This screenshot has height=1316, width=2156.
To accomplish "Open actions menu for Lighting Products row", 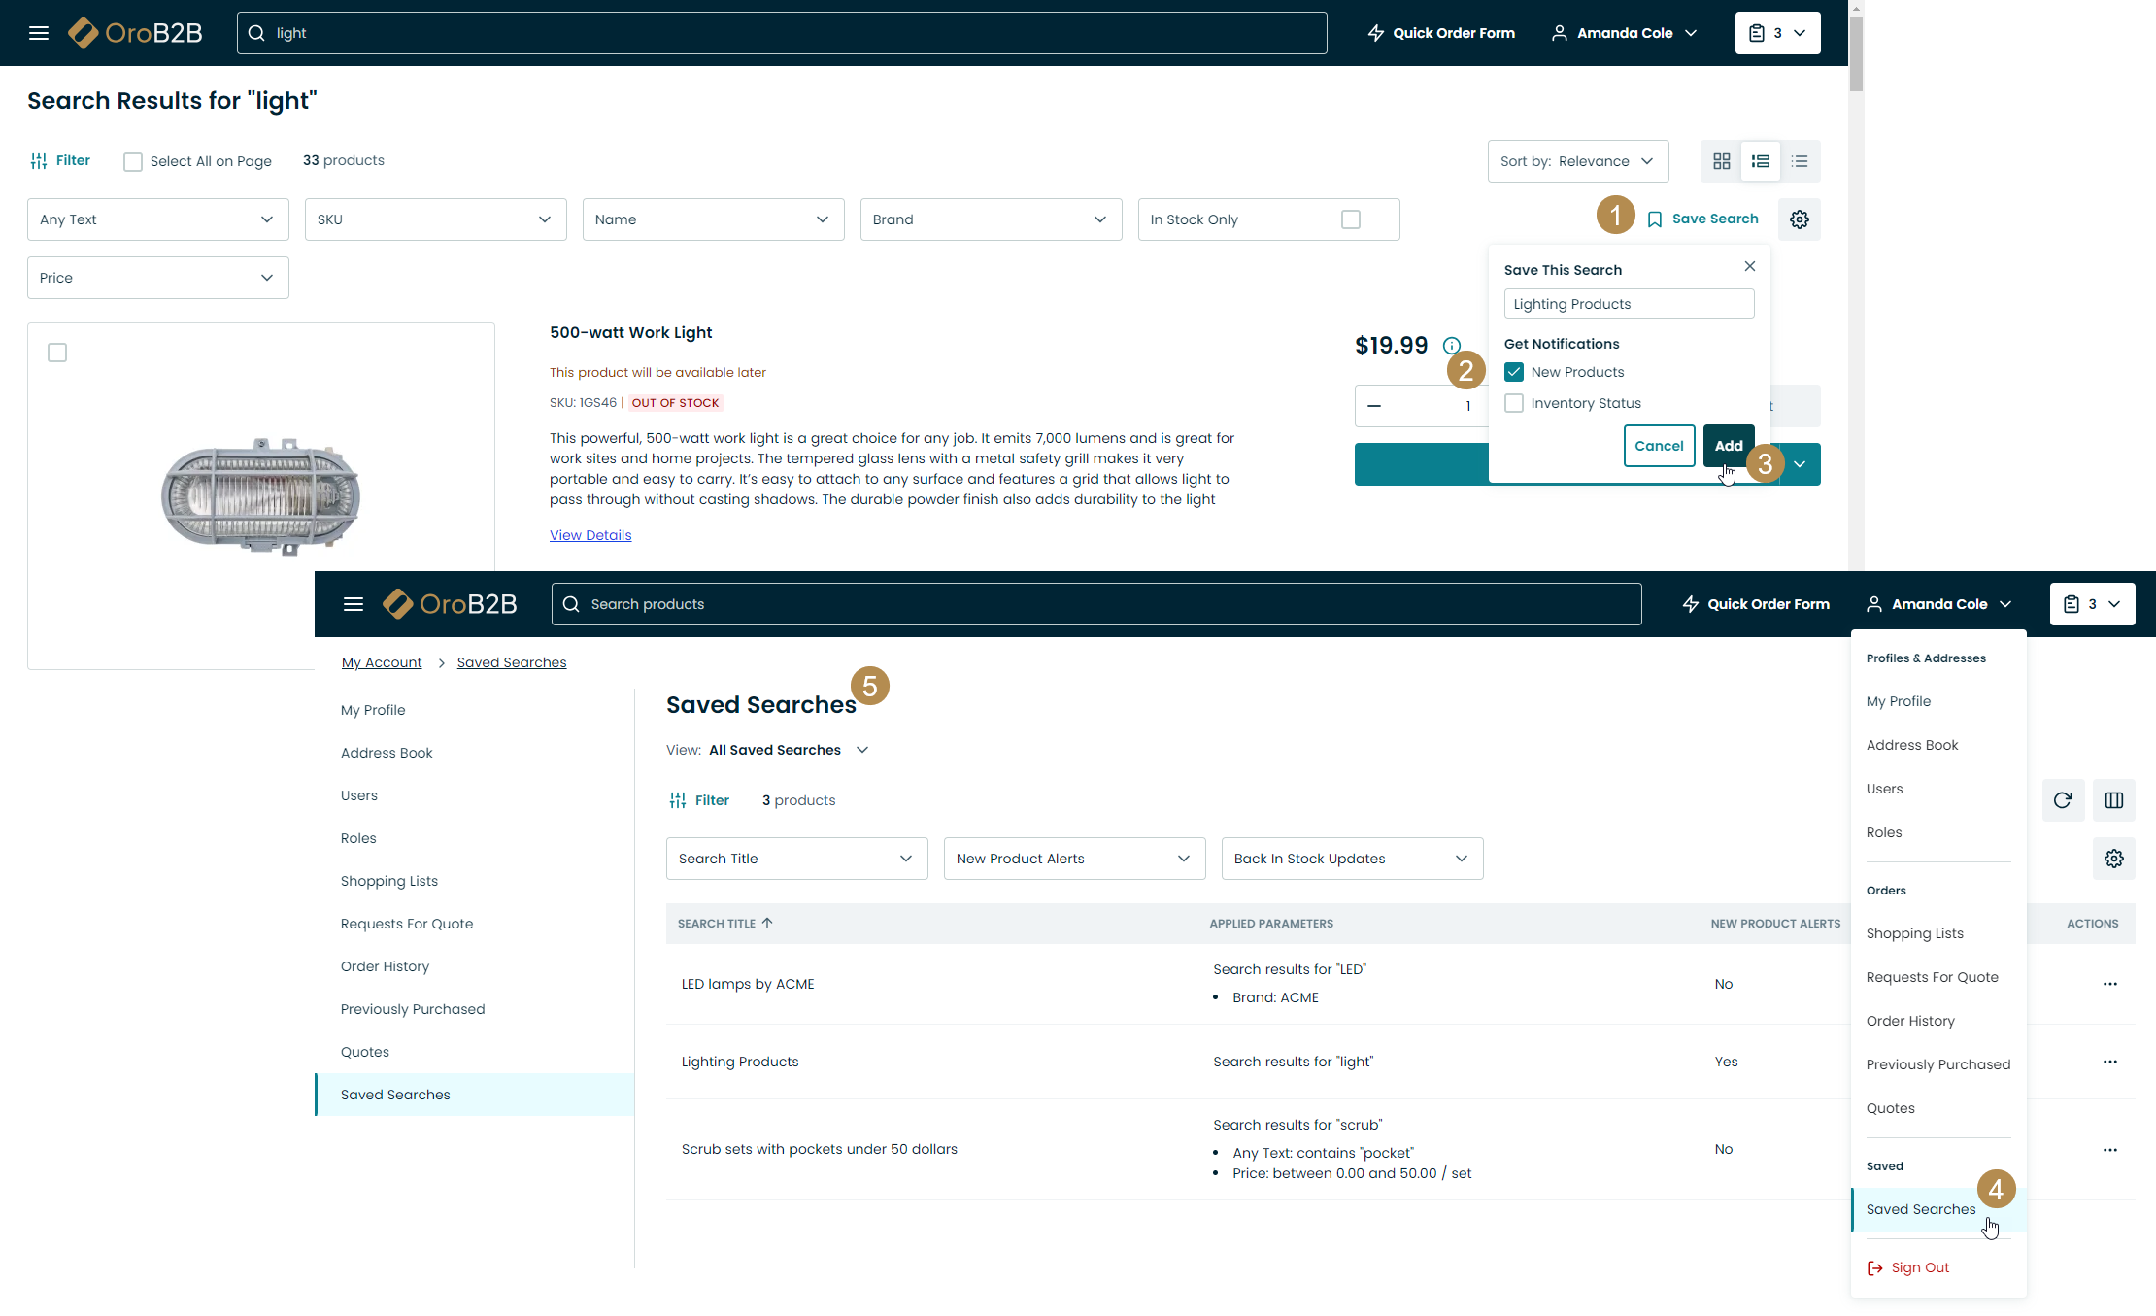I will click(2109, 1062).
